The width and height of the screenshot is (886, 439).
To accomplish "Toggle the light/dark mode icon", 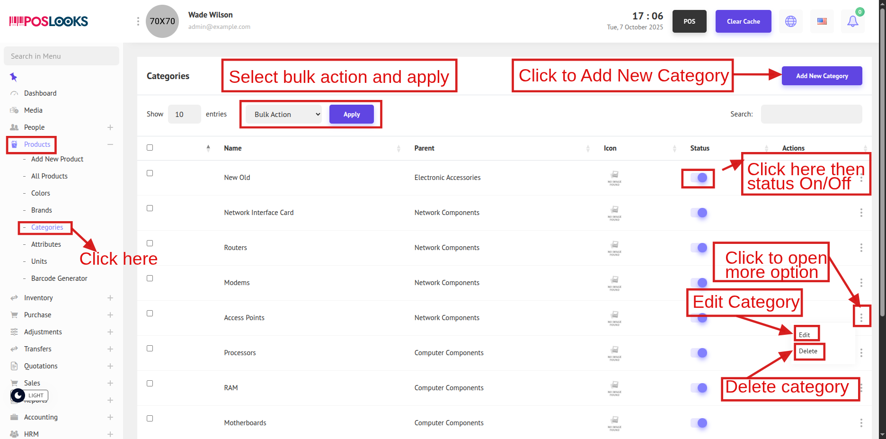I will (18, 395).
